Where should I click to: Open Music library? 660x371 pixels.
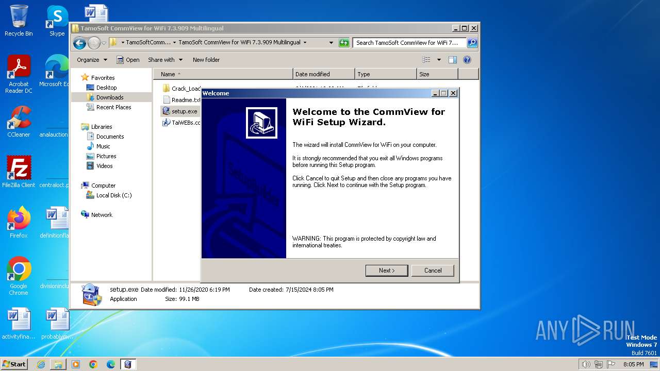[98, 146]
